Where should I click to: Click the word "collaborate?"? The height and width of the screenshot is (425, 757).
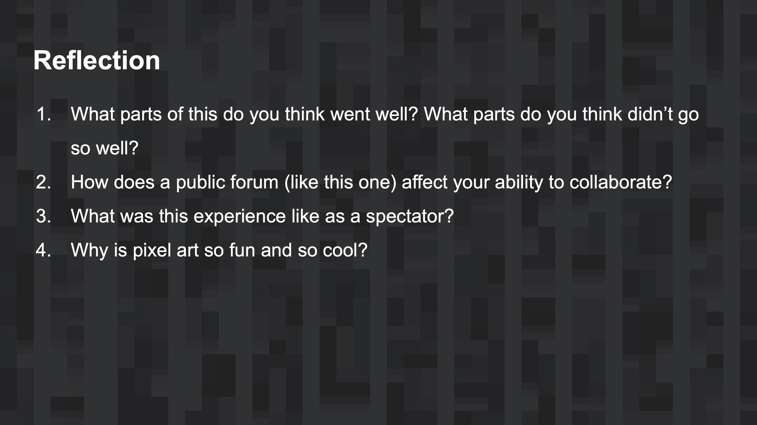(621, 182)
